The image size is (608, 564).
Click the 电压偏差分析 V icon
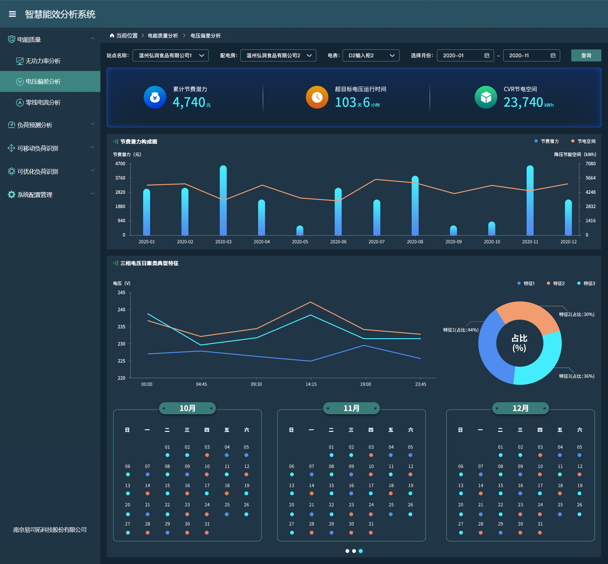pos(20,82)
